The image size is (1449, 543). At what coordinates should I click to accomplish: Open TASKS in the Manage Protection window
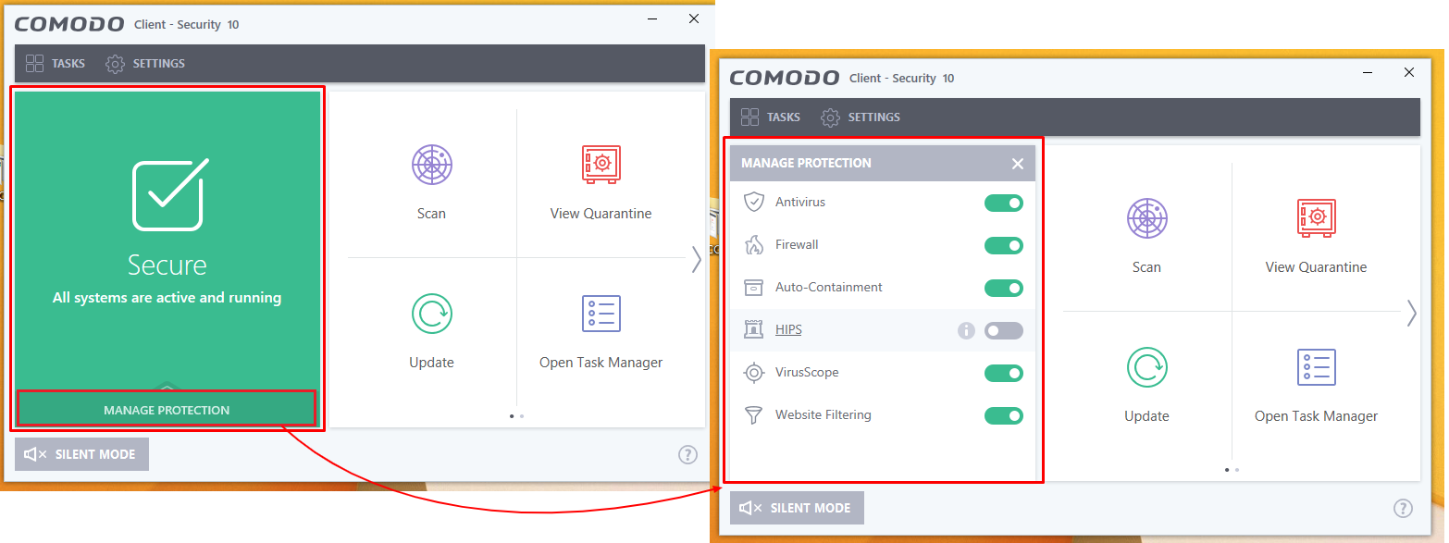pos(771,117)
